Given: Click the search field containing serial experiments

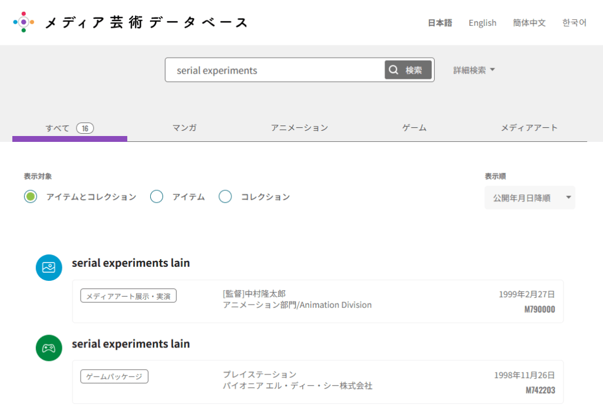Looking at the screenshot, I should click(x=274, y=70).
